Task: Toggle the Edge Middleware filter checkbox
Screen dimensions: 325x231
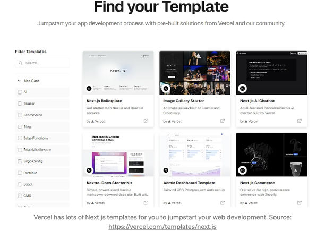Action: pyautogui.click(x=20, y=150)
